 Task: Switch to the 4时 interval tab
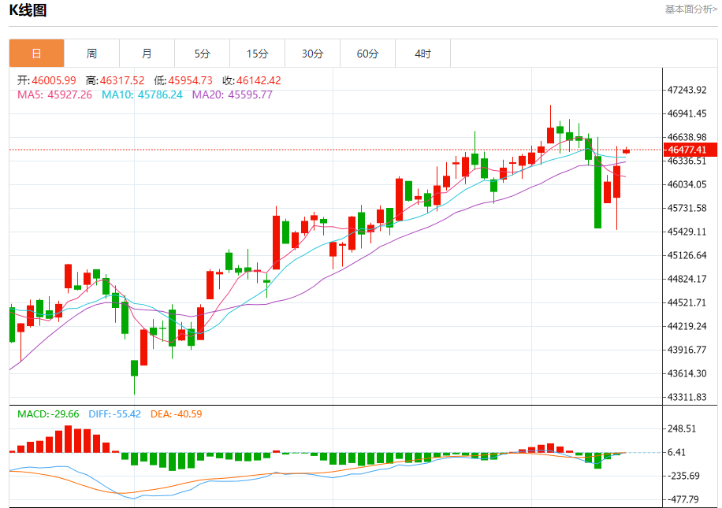[422, 54]
